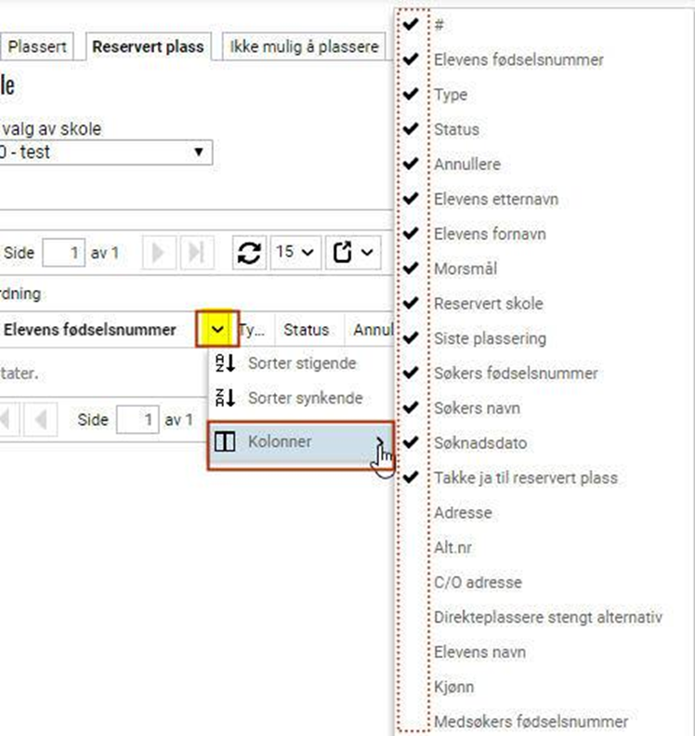Uncheck the Morsmål column
The height and width of the screenshot is (736, 695).
[x=411, y=269]
